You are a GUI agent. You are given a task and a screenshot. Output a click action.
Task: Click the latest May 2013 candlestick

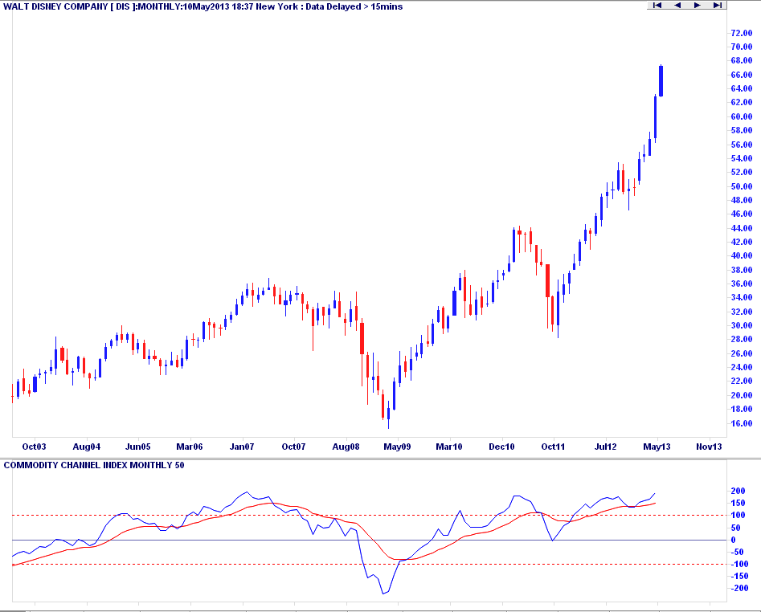(x=661, y=81)
